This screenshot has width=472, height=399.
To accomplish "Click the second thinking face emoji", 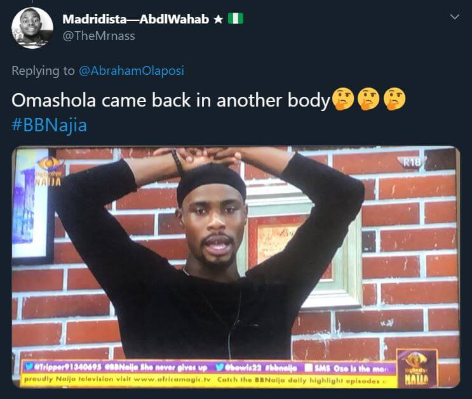I will (368, 100).
